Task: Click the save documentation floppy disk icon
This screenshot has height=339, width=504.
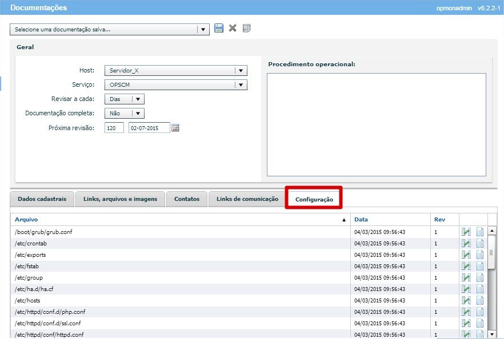Action: point(219,28)
